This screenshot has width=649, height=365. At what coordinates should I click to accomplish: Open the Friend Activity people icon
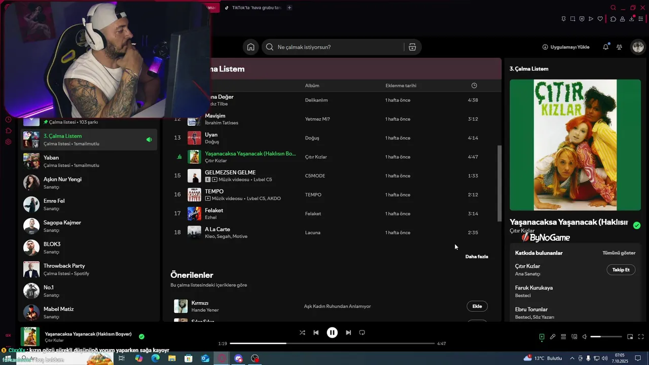(x=619, y=47)
